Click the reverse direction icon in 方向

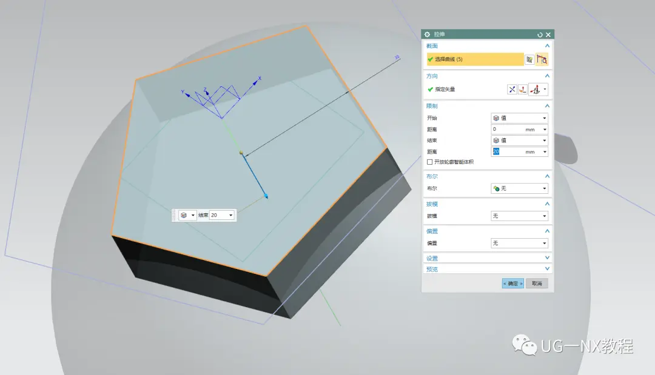tap(512, 89)
